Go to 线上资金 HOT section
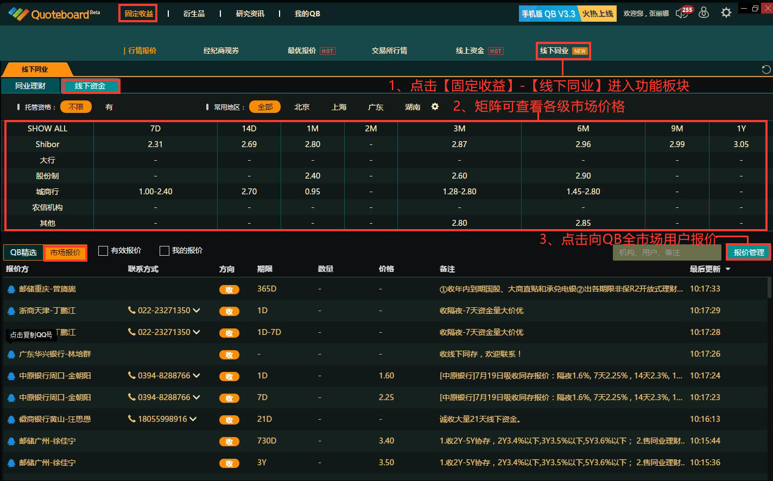The image size is (773, 481). (479, 50)
